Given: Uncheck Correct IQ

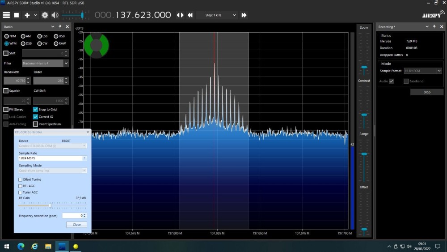Looking at the screenshot, I should (35, 117).
